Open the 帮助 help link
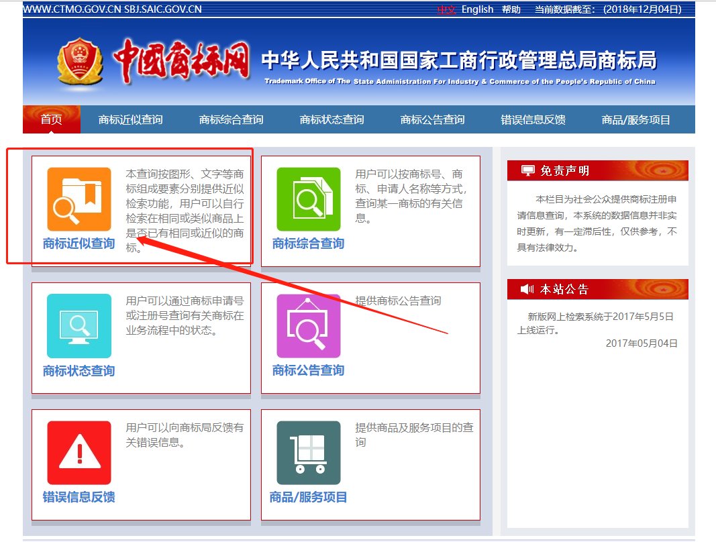This screenshot has width=716, height=542. click(x=510, y=9)
